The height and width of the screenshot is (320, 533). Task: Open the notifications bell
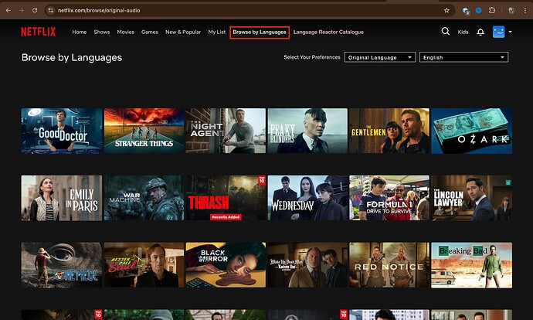[480, 32]
